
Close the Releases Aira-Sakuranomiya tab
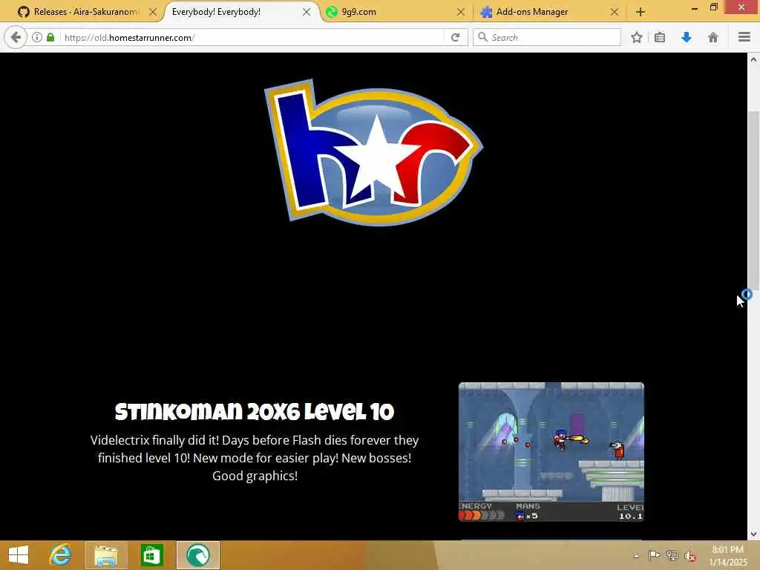[x=153, y=12]
